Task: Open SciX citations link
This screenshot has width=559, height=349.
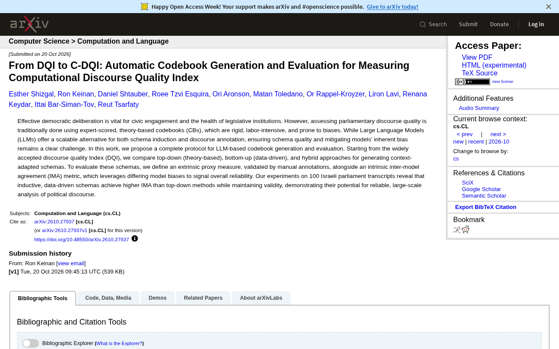Action: pos(468,183)
